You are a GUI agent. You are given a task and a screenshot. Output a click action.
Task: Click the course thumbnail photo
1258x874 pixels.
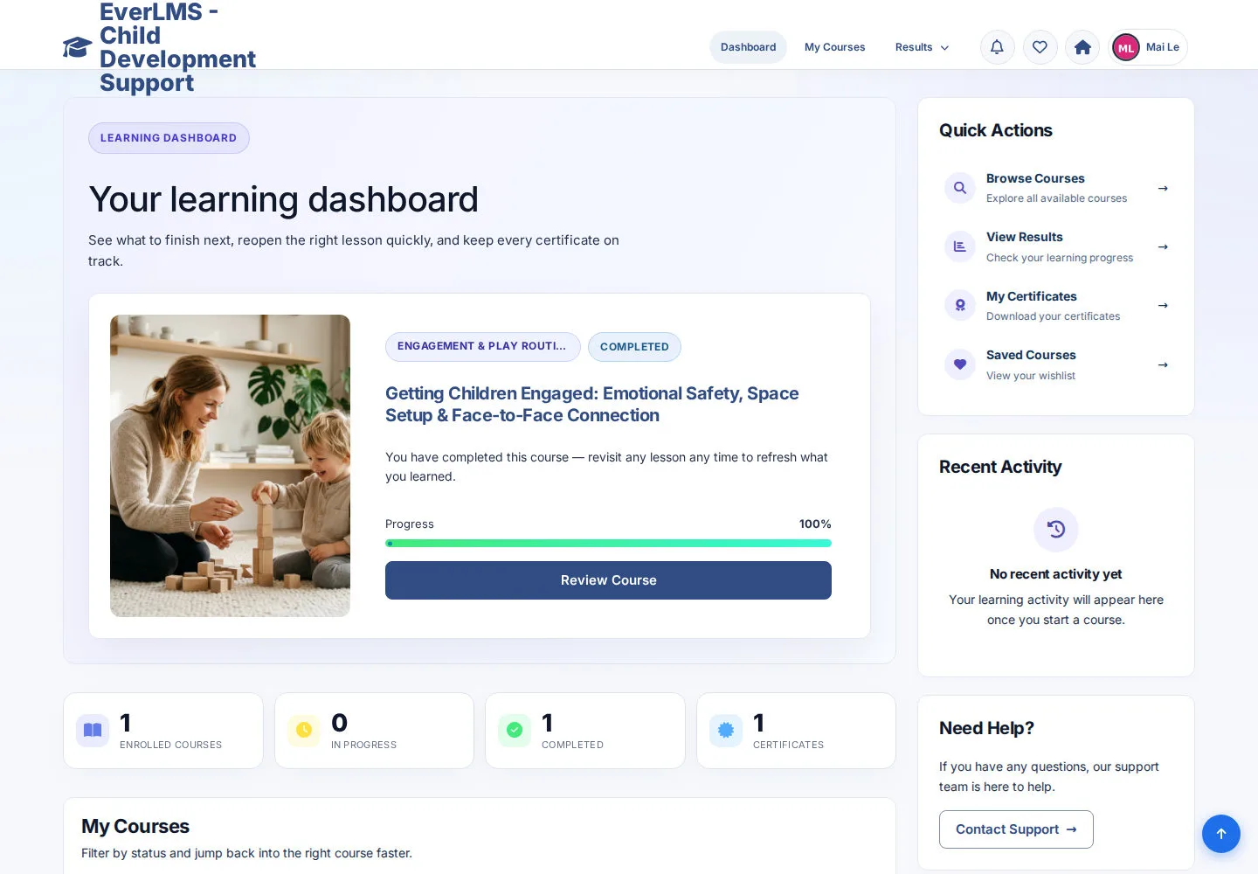(230, 466)
